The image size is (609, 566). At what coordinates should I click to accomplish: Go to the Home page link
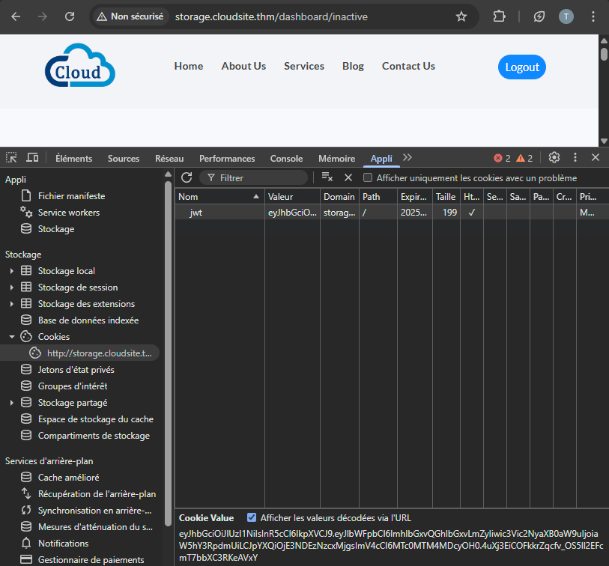point(188,66)
